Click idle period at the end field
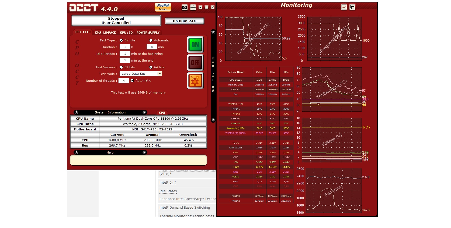The height and width of the screenshot is (228, 451). 125,60
